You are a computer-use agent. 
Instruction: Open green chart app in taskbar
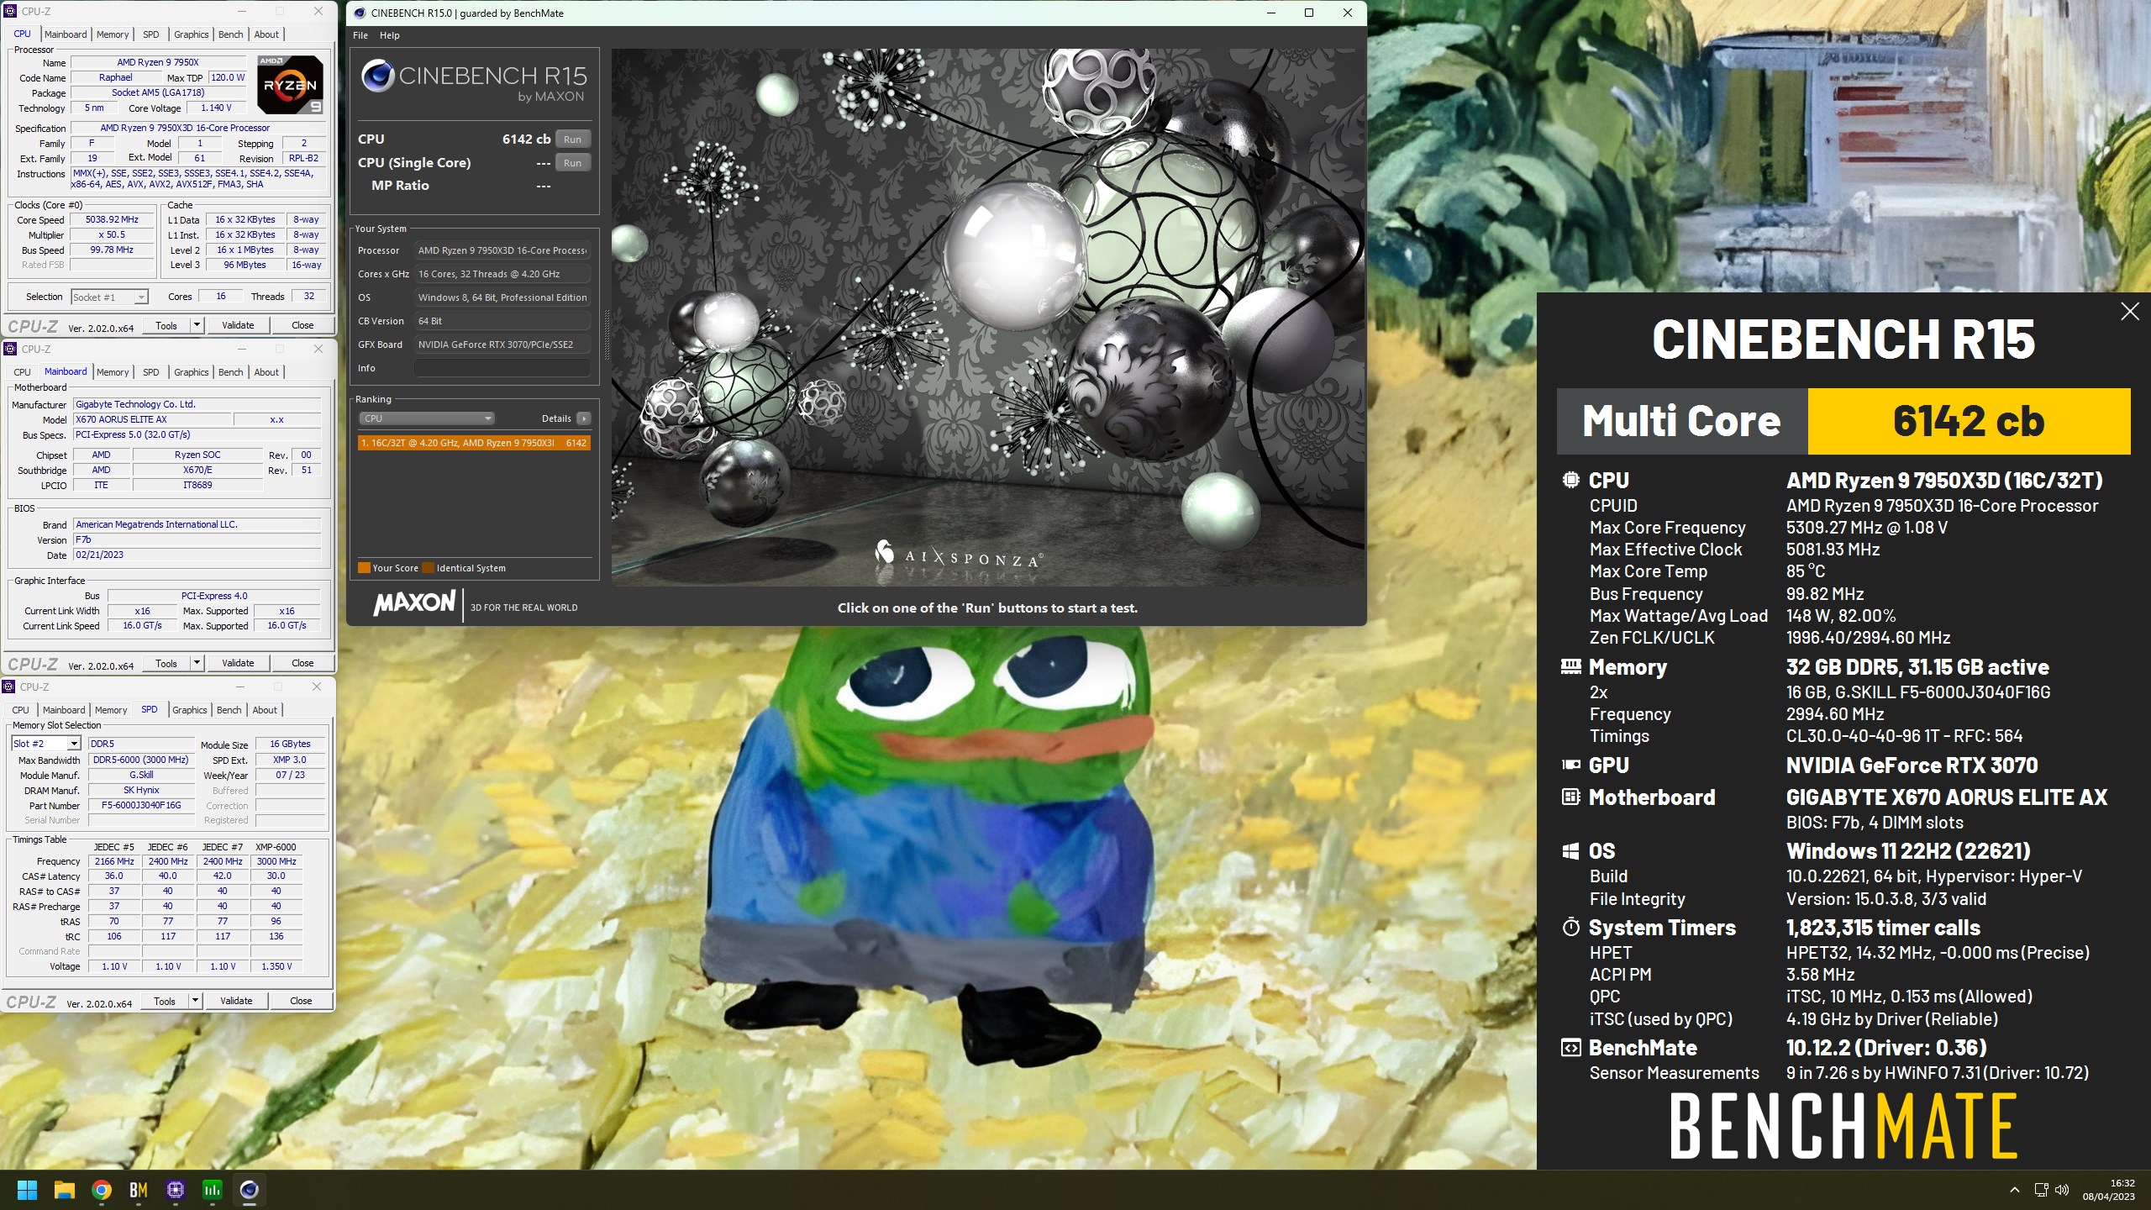(x=213, y=1190)
